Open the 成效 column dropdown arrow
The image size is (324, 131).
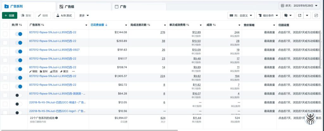click(x=239, y=25)
